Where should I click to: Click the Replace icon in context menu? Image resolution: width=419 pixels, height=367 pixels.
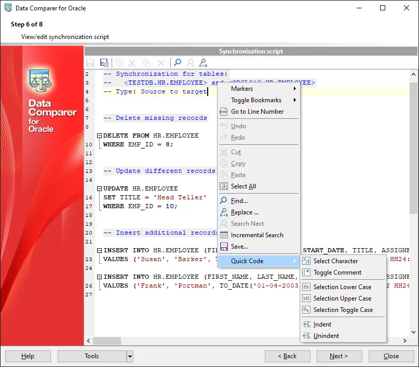[x=224, y=212]
